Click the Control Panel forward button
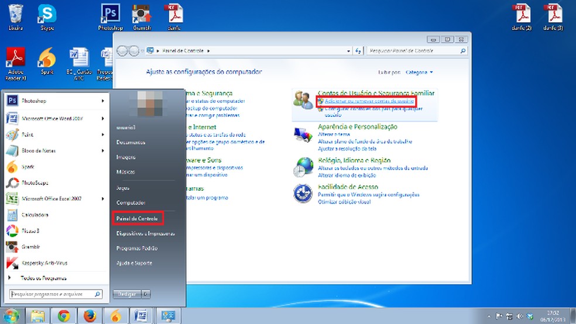Viewport: 576px width, 324px height. tap(134, 51)
